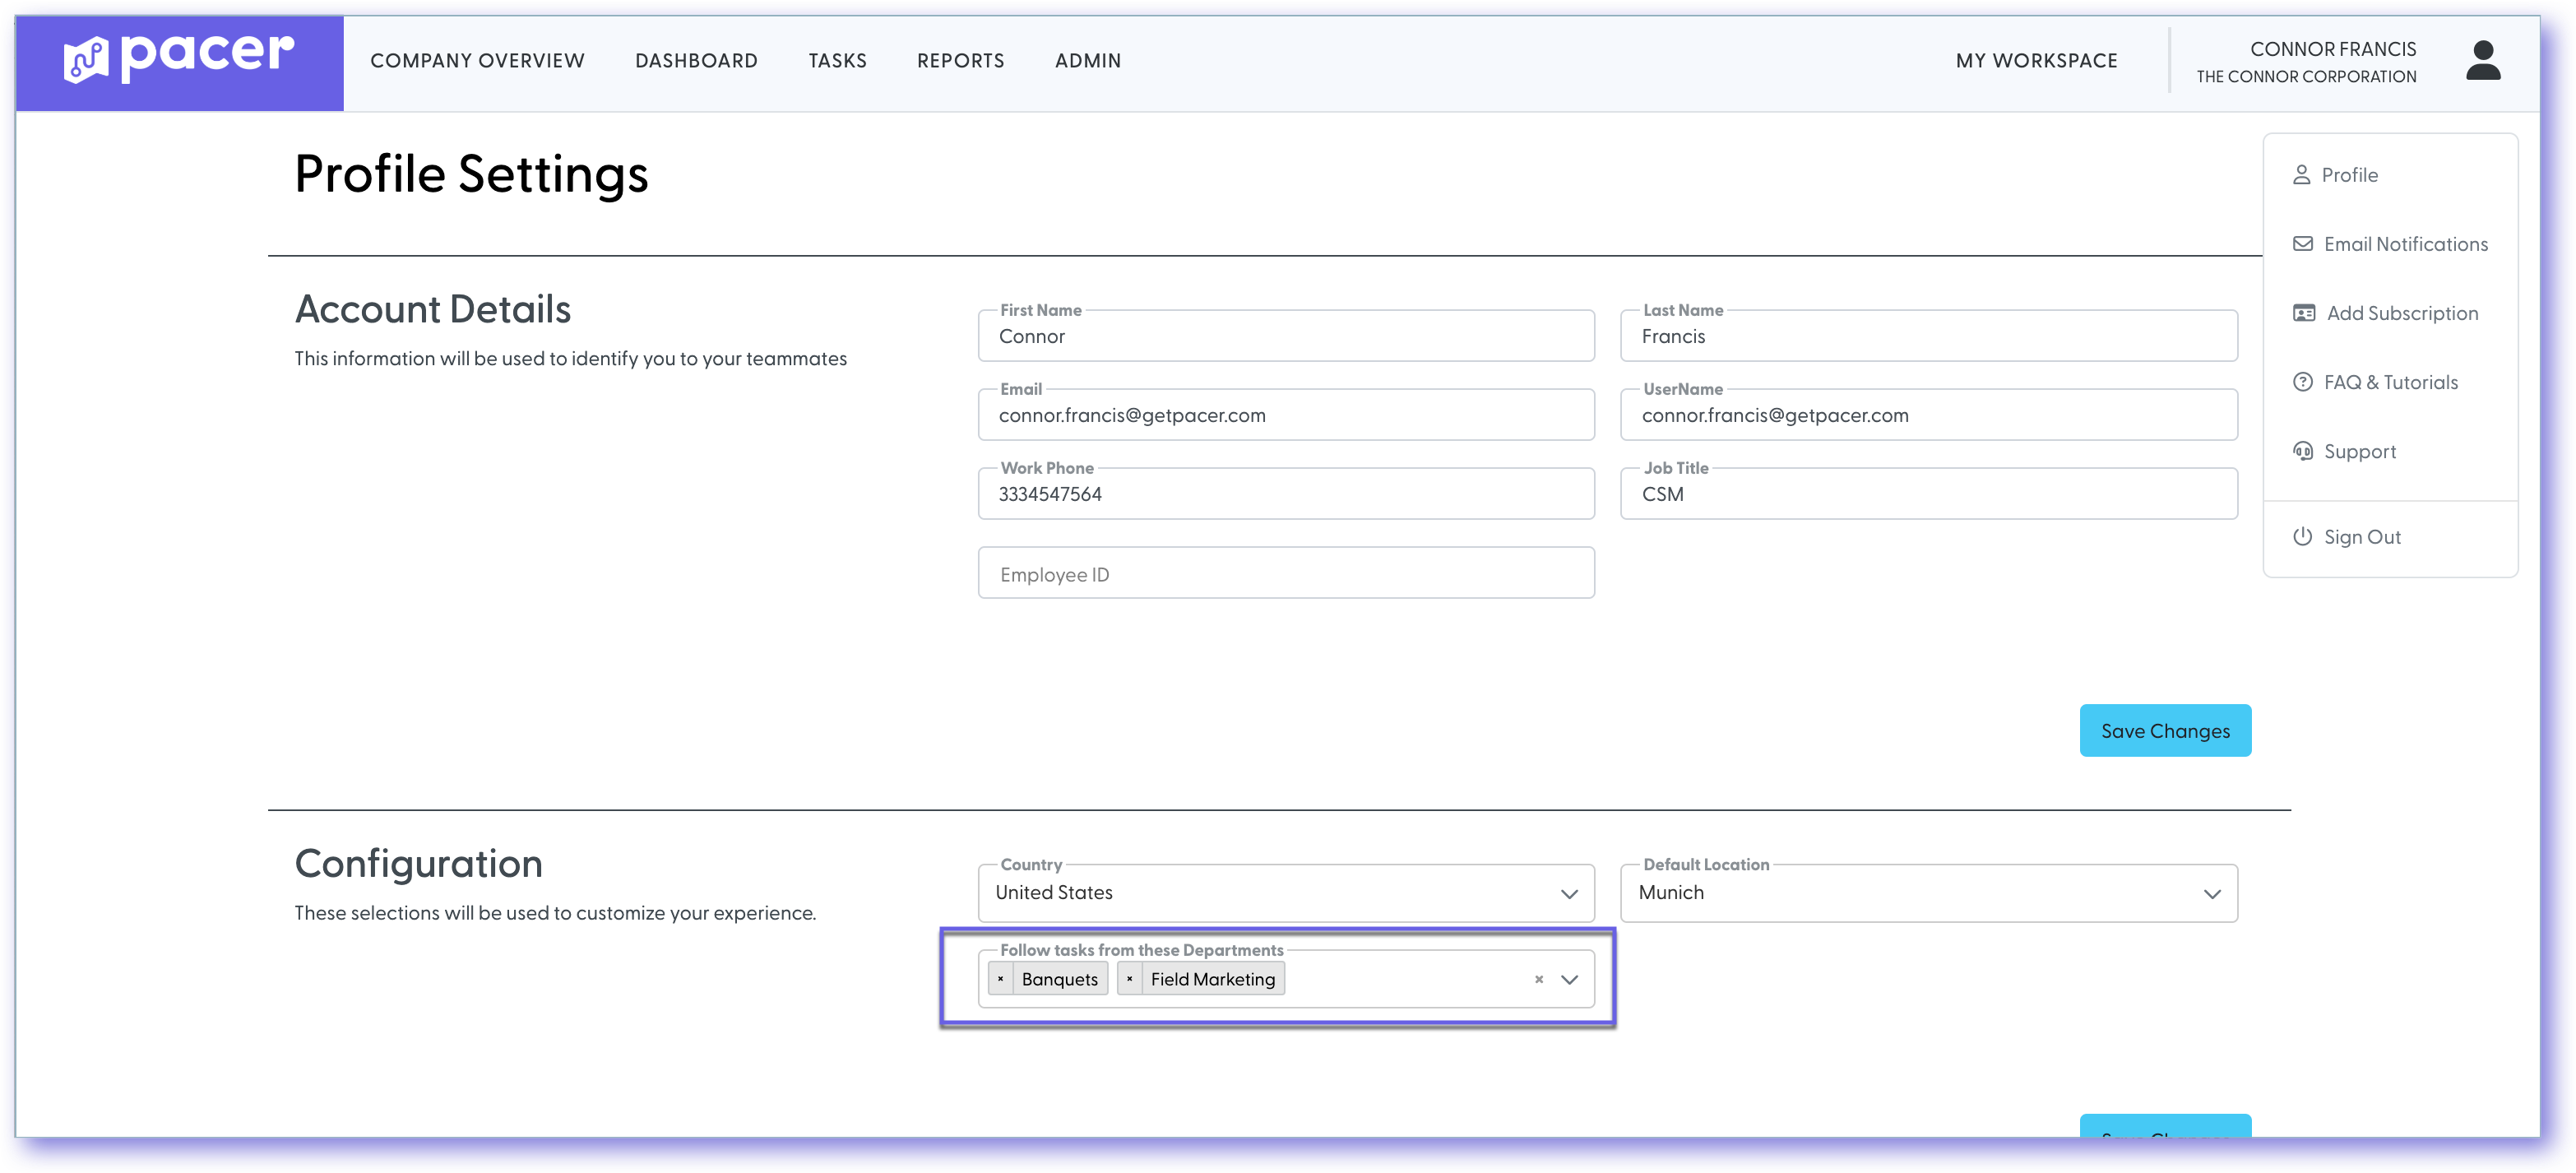Click the Last Name field
The image size is (2576, 1173).
point(1928,336)
